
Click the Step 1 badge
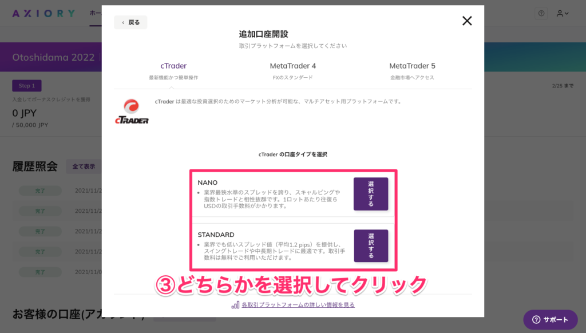click(x=27, y=86)
